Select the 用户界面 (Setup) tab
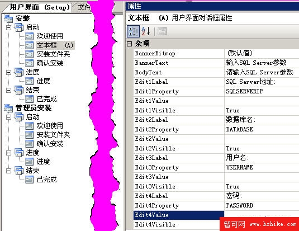The image size is (299, 231). tap(39, 7)
